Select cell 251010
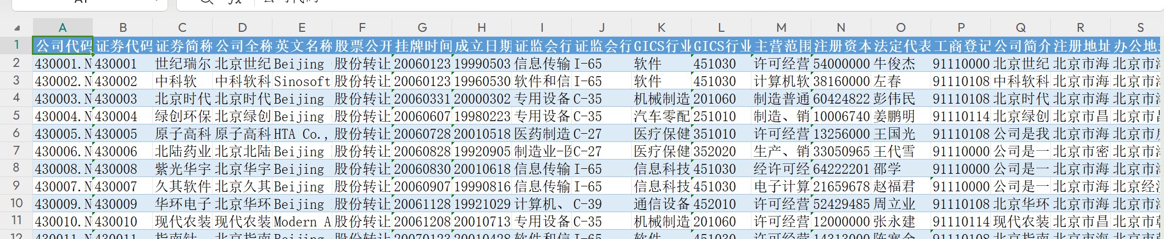 tap(721, 116)
